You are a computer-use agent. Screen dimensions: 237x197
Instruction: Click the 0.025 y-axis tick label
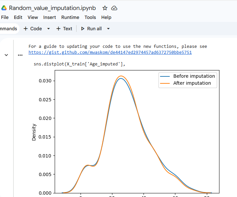(45, 100)
